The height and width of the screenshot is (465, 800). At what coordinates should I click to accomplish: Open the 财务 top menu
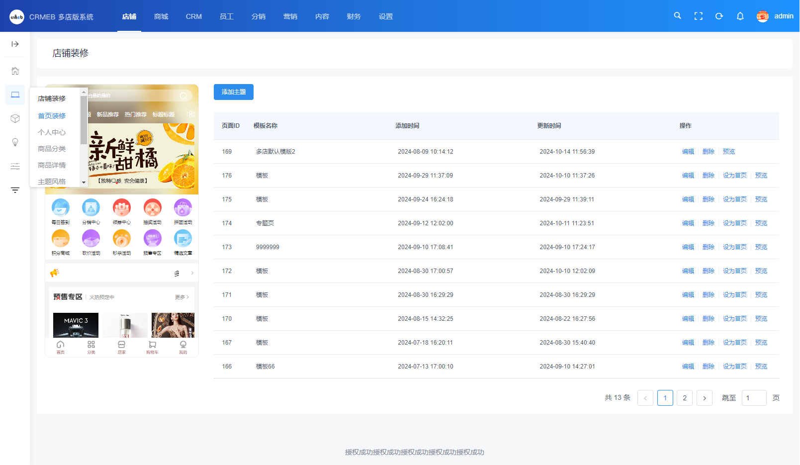click(x=354, y=16)
